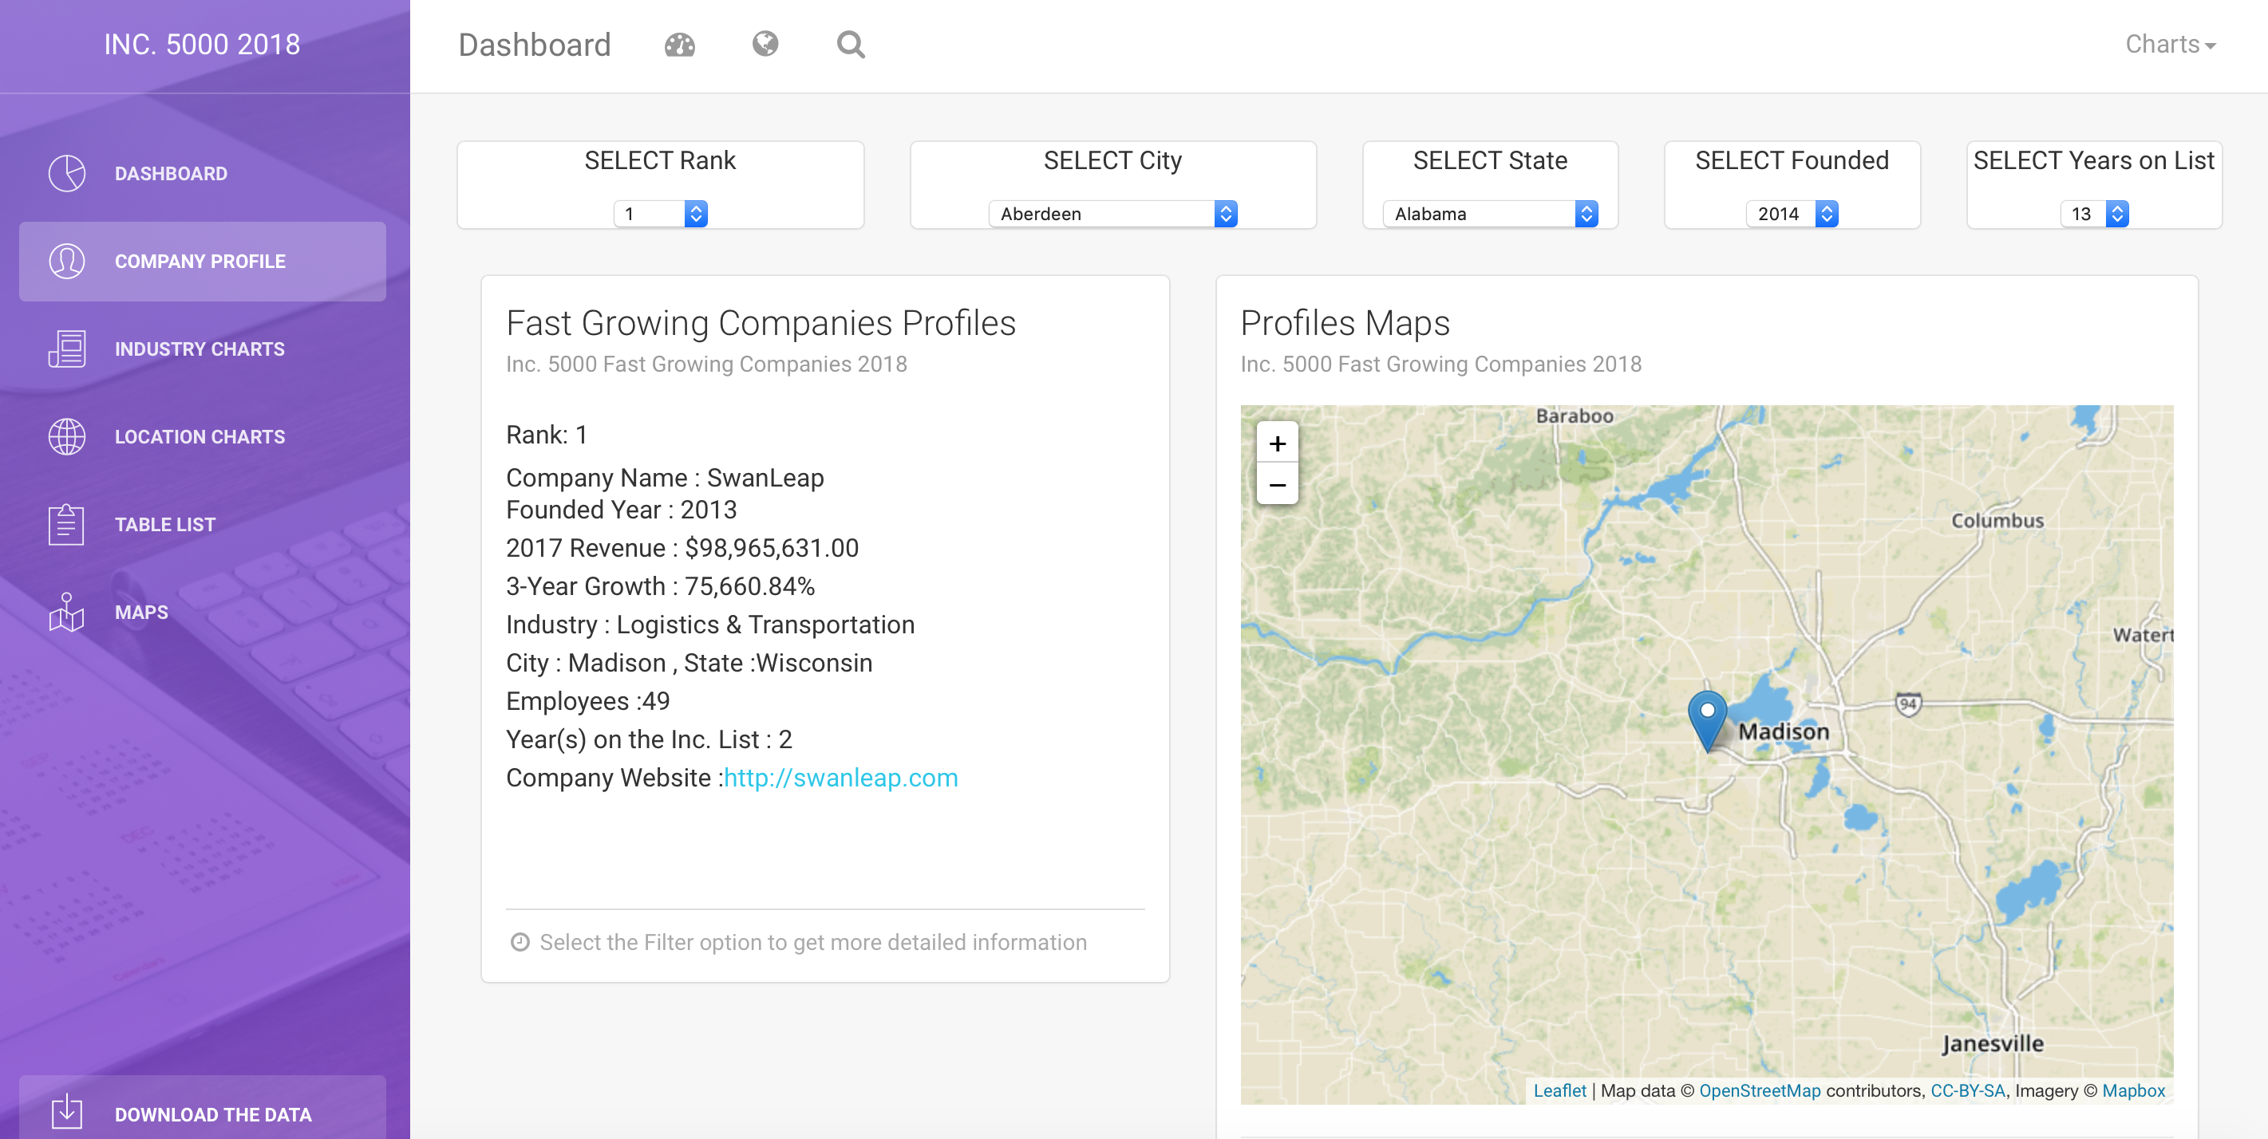Click 'City : Madison , State :Wisconsin' text
The image size is (2268, 1139).
click(689, 662)
